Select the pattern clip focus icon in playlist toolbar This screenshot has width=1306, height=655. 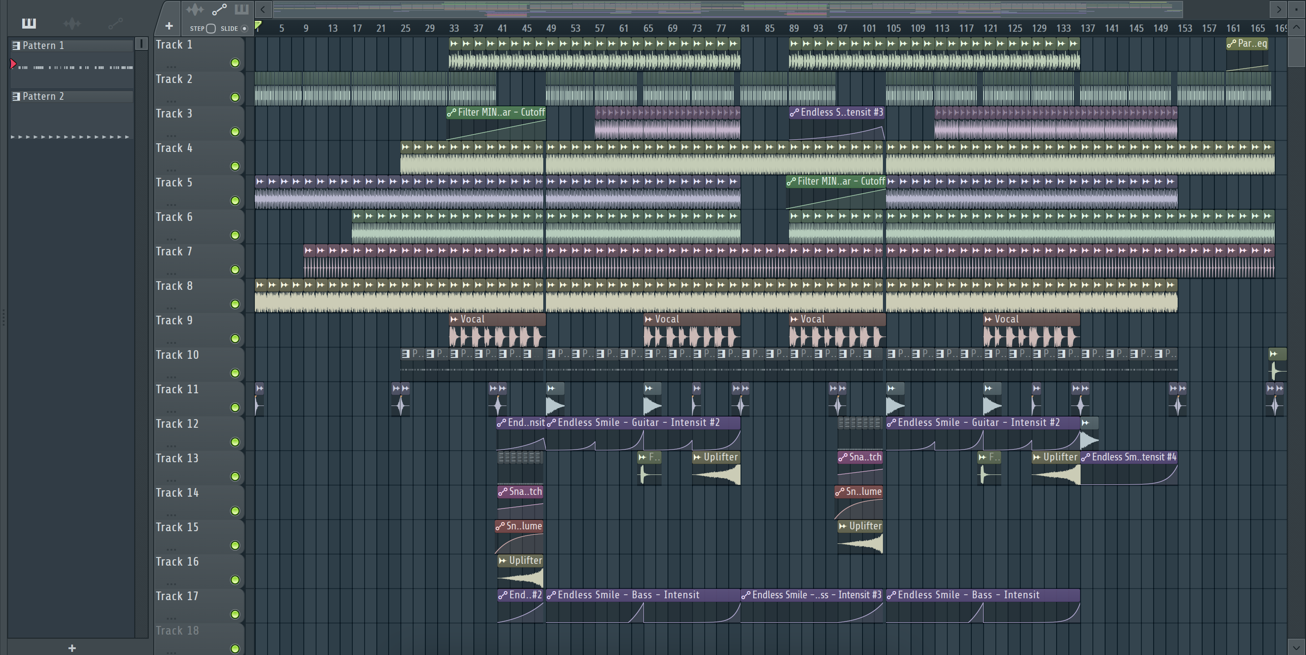(241, 10)
